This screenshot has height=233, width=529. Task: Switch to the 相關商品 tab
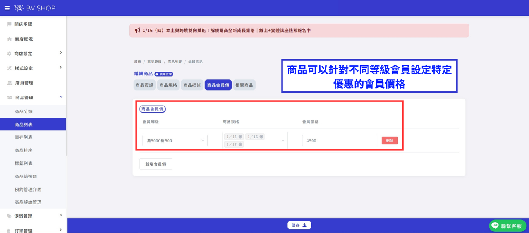[244, 85]
